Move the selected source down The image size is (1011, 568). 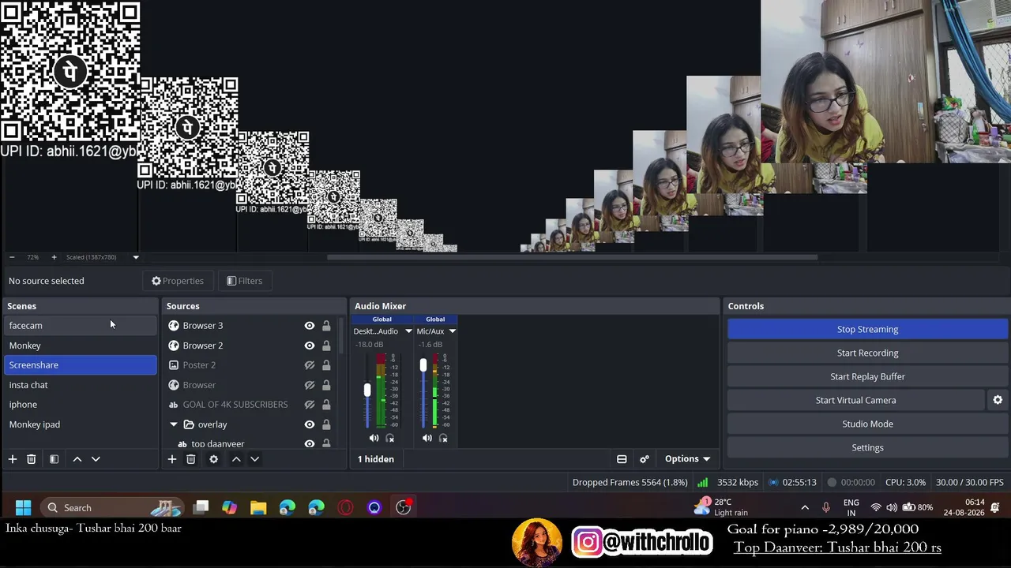click(254, 459)
